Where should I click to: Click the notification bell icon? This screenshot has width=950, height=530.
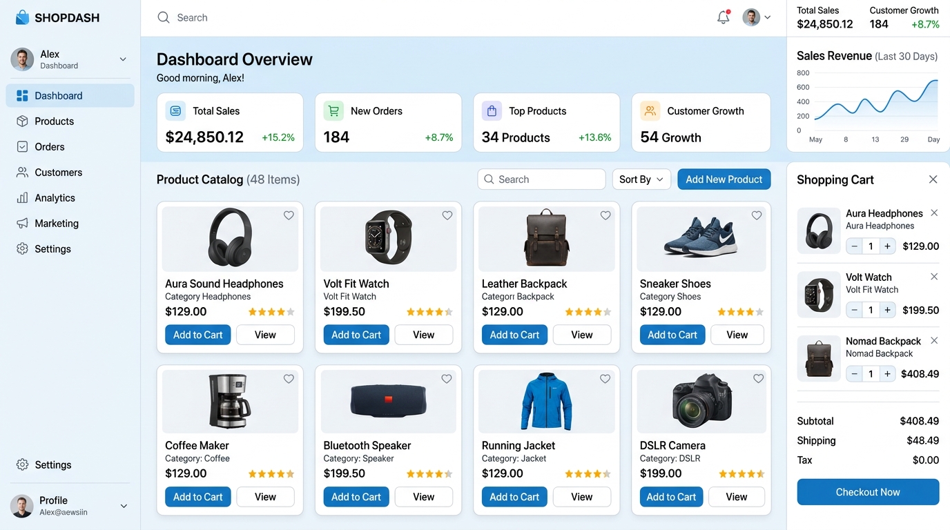[723, 17]
